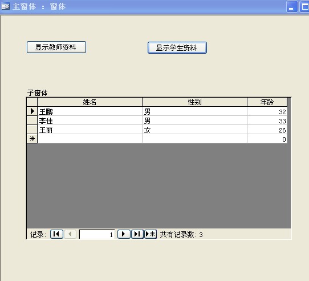Click the cell containing 王鹏
The height and width of the screenshot is (281, 309).
click(90, 111)
